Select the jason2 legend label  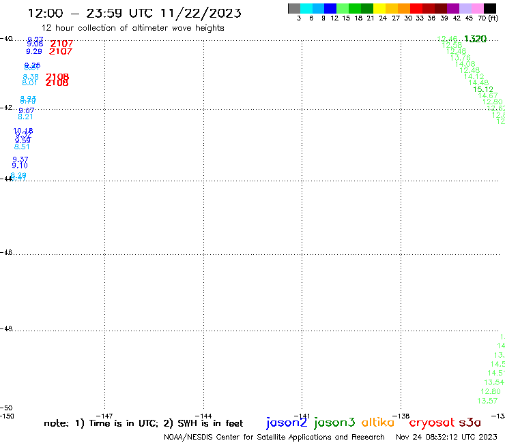(x=287, y=423)
